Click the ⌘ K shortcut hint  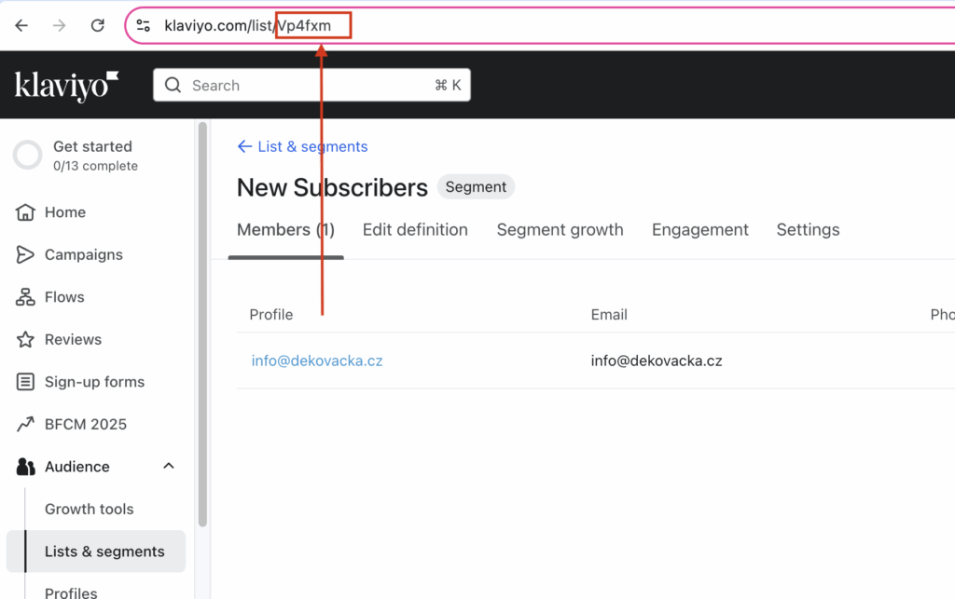click(448, 85)
